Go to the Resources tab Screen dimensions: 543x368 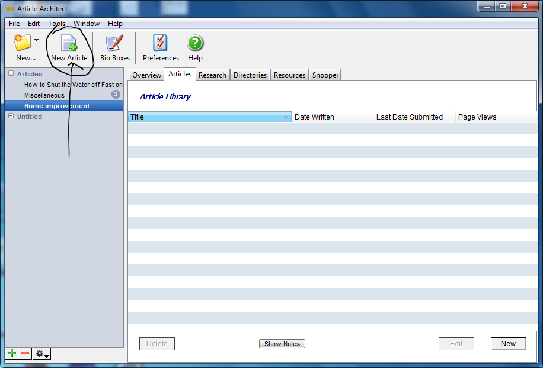[289, 75]
